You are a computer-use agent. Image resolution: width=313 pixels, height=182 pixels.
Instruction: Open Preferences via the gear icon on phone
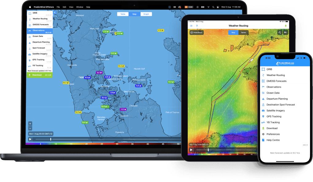pyautogui.click(x=263, y=134)
